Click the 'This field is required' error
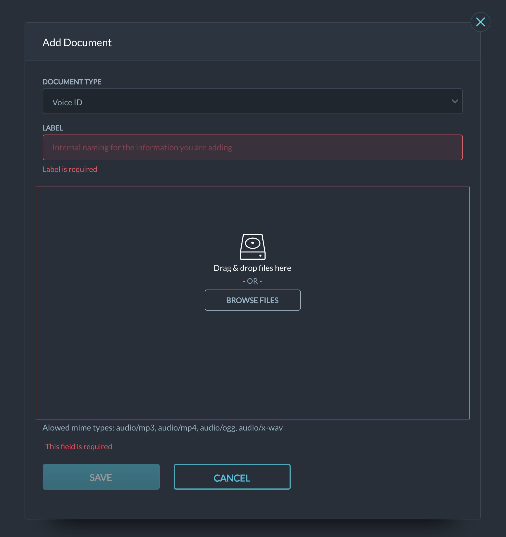506x537 pixels. pos(79,447)
